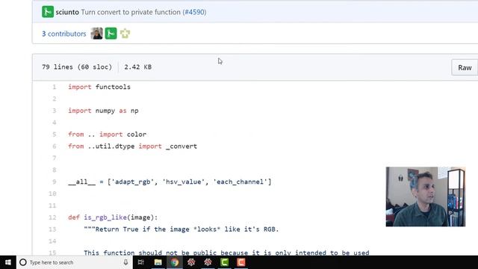Image resolution: width=478 pixels, height=269 pixels.
Task: Click 'is_rgb_like' function name
Action: [x=105, y=217]
